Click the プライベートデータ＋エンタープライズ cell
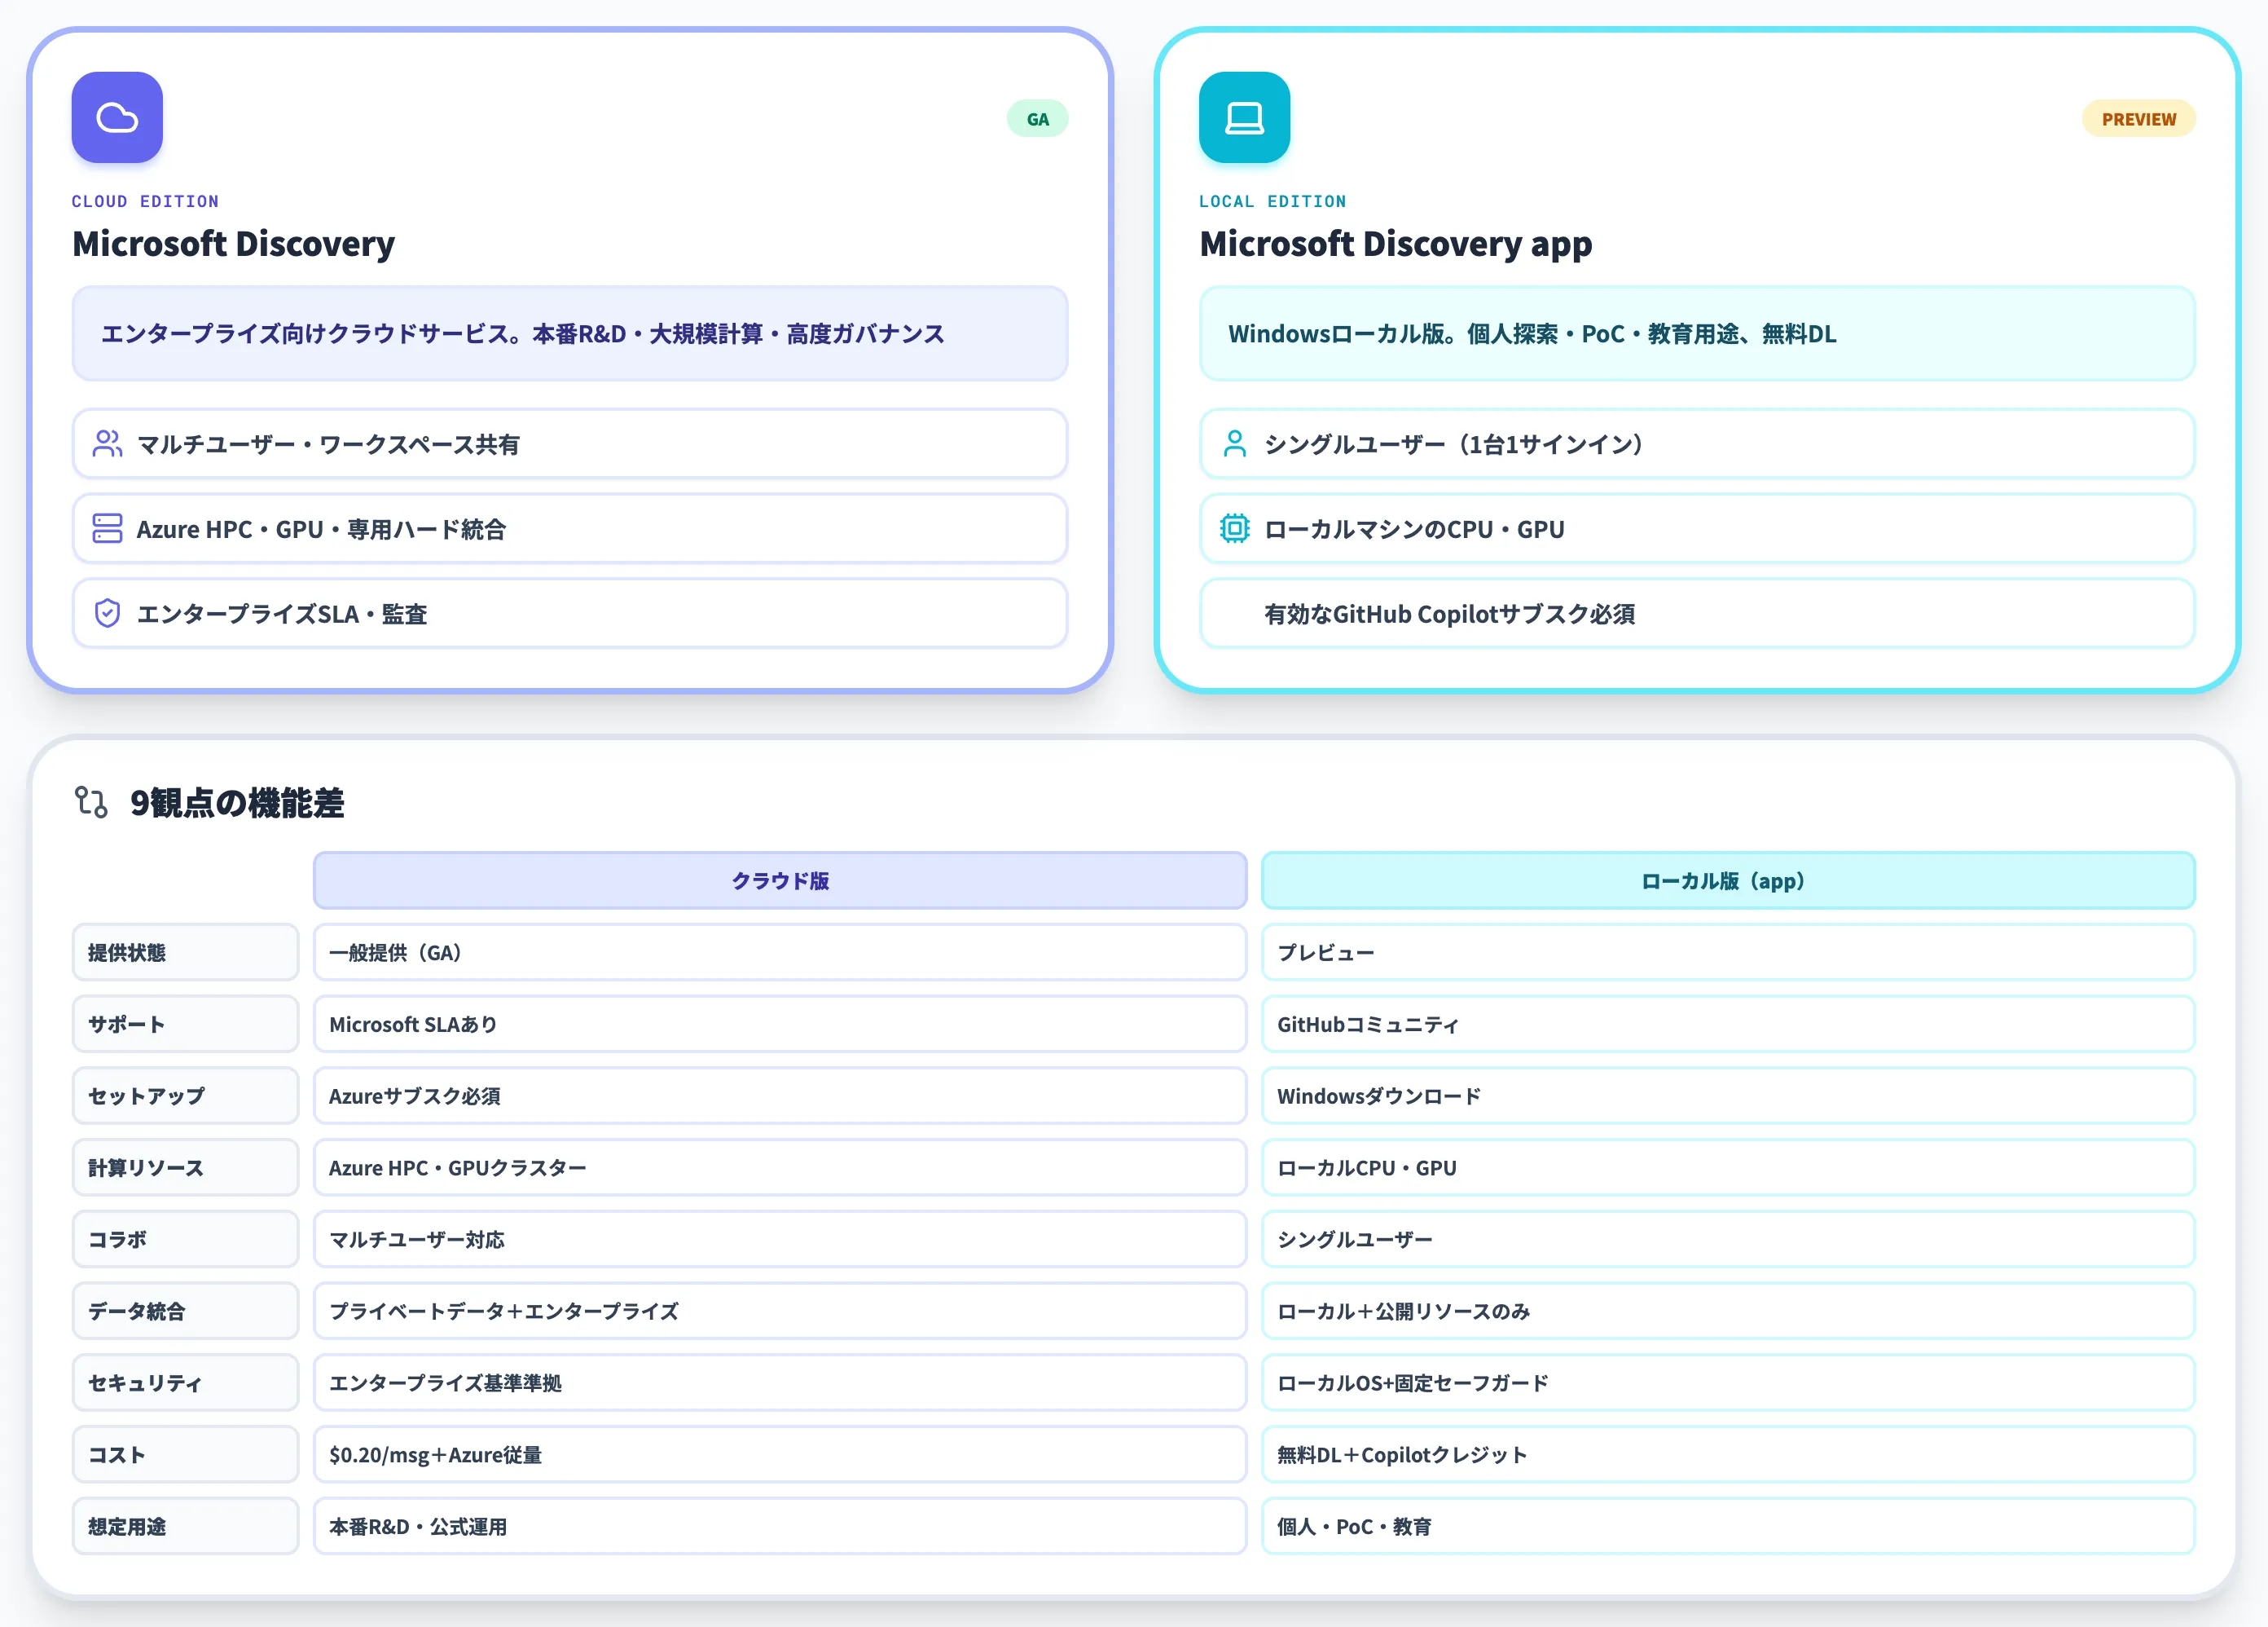 click(780, 1311)
